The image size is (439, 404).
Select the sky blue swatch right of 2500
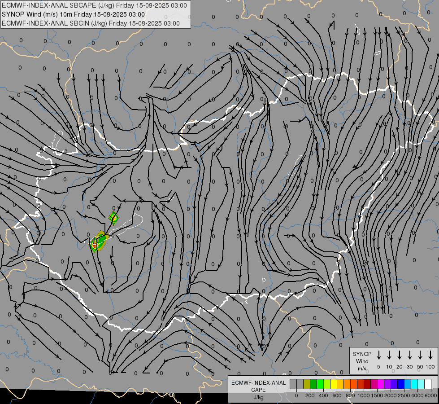407,384
